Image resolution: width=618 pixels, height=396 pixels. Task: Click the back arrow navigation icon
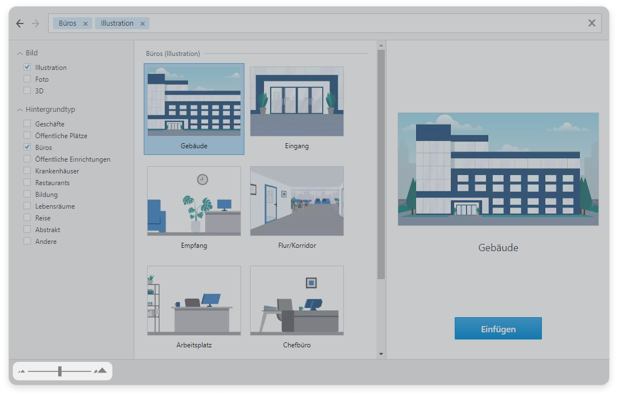(20, 23)
